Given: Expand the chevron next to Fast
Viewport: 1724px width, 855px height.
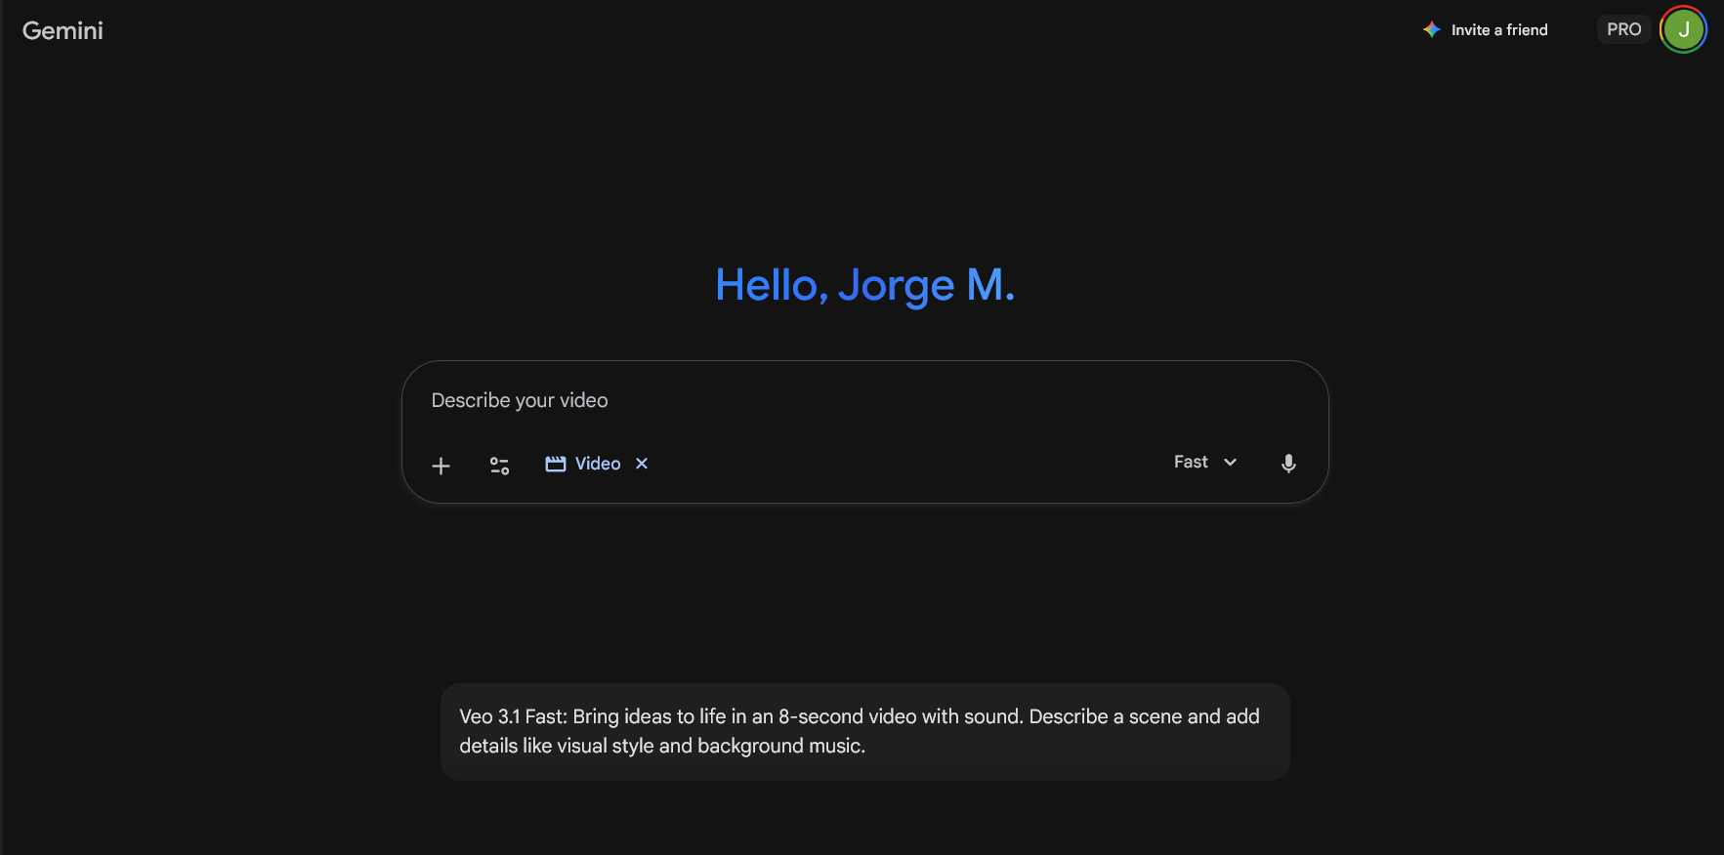Looking at the screenshot, I should click(x=1231, y=462).
